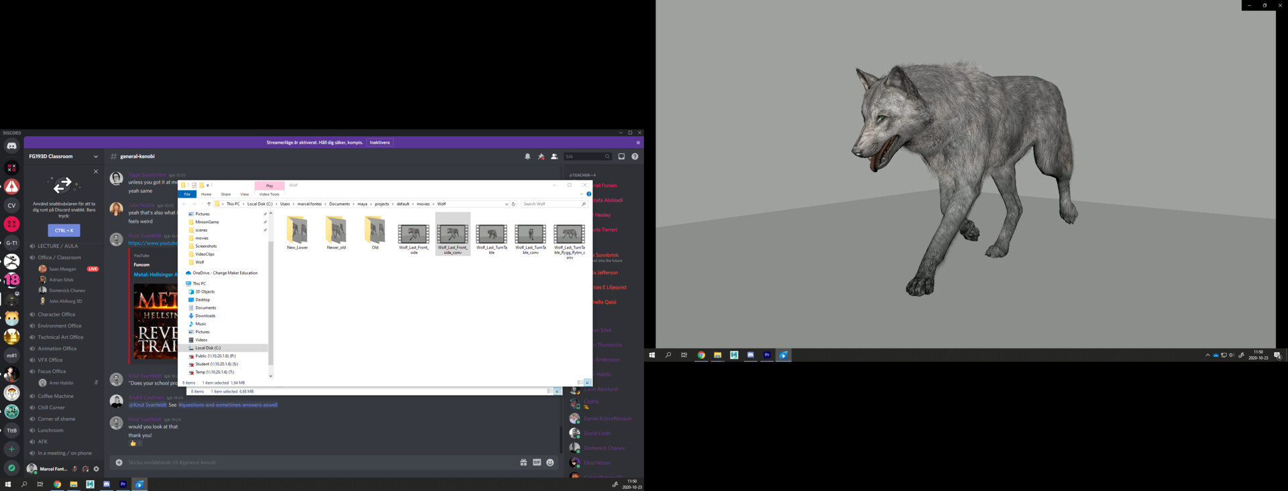The height and width of the screenshot is (491, 1288).
Task: Click the Up arrow in Explorer navigation
Action: (209, 204)
